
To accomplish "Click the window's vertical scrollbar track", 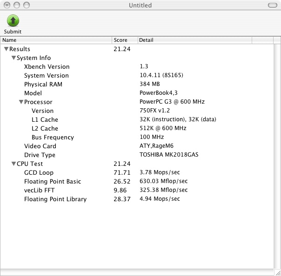I will [277, 153].
